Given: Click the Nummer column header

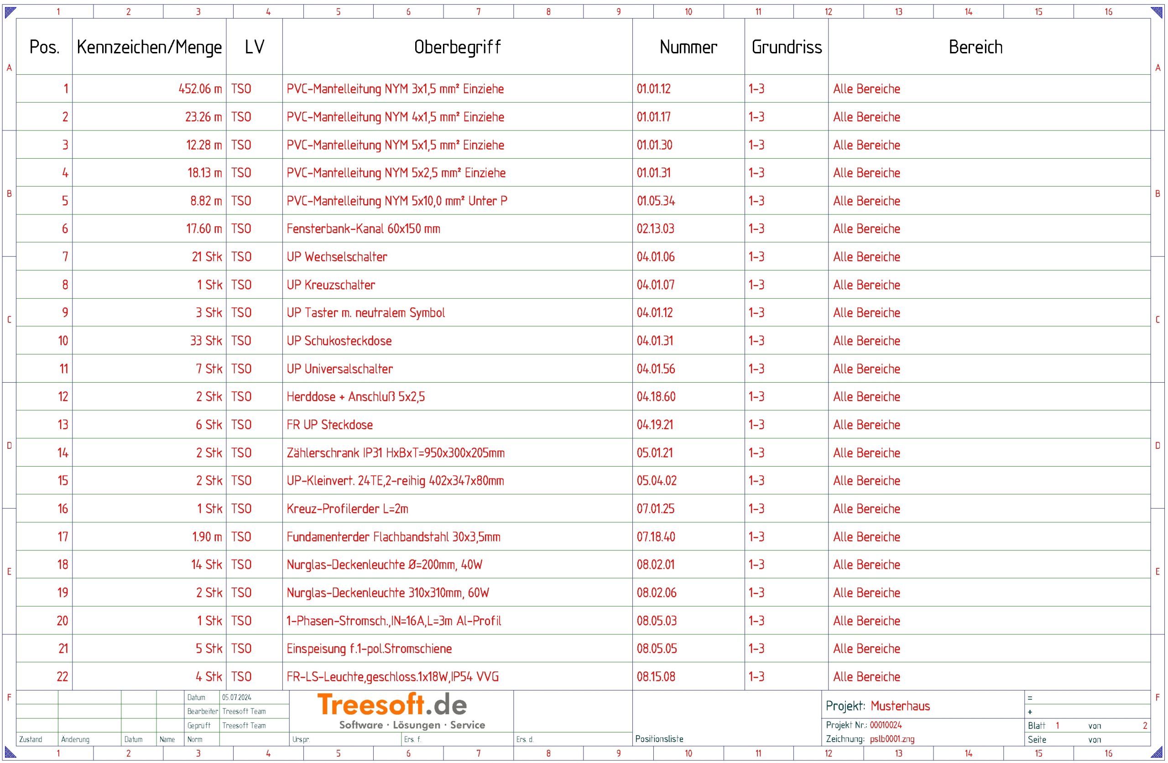Looking at the screenshot, I should 688,47.
